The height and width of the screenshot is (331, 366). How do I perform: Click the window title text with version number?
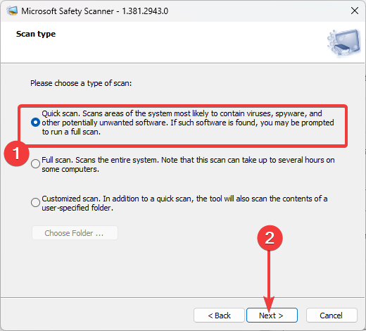[95, 11]
